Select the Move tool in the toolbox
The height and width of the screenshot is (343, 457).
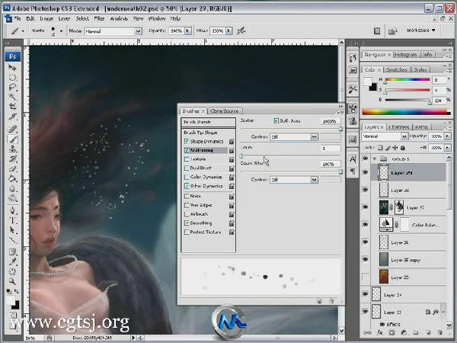(x=13, y=68)
